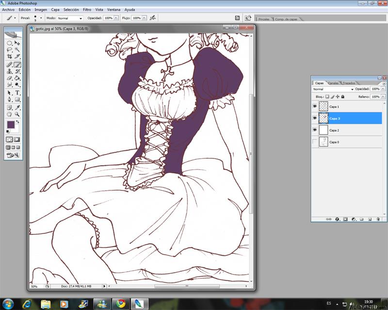Open the brush preset picker (Pincel)
Screen dimensions: 388x310
point(41,18)
